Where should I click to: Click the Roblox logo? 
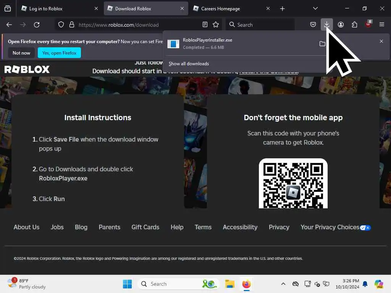27,69
